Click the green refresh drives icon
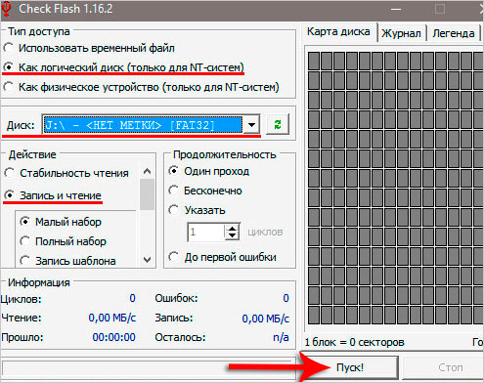 278,124
